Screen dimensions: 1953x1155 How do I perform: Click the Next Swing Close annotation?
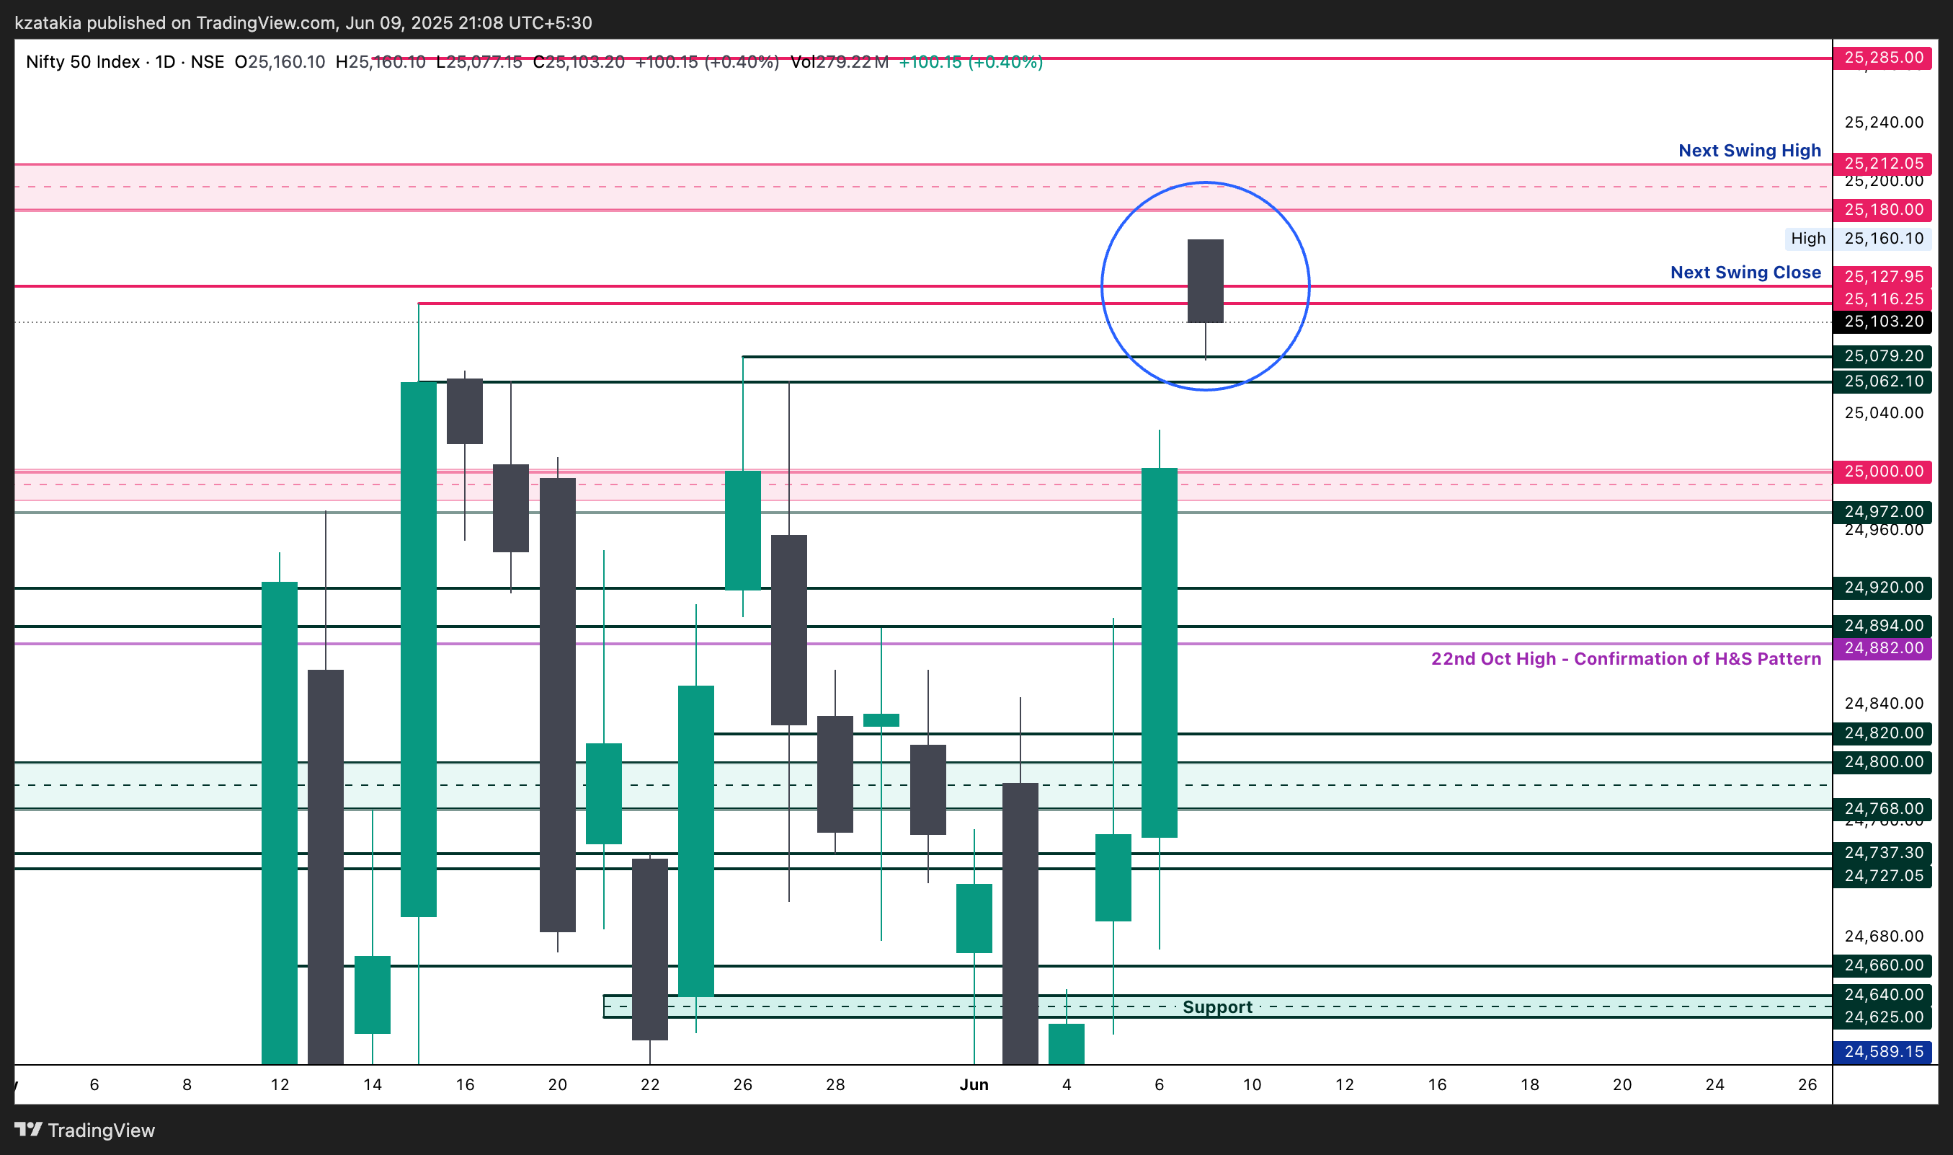pos(1745,273)
